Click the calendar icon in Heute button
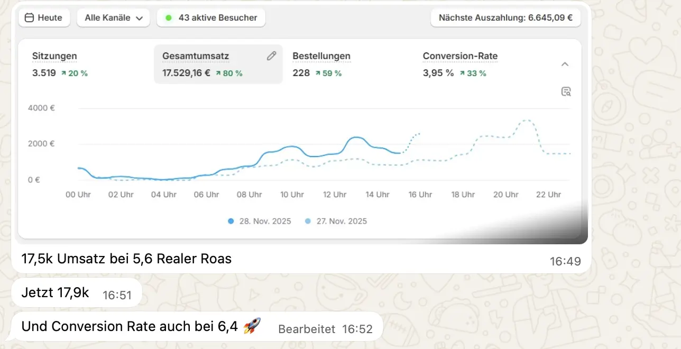The width and height of the screenshot is (681, 349). click(x=29, y=17)
